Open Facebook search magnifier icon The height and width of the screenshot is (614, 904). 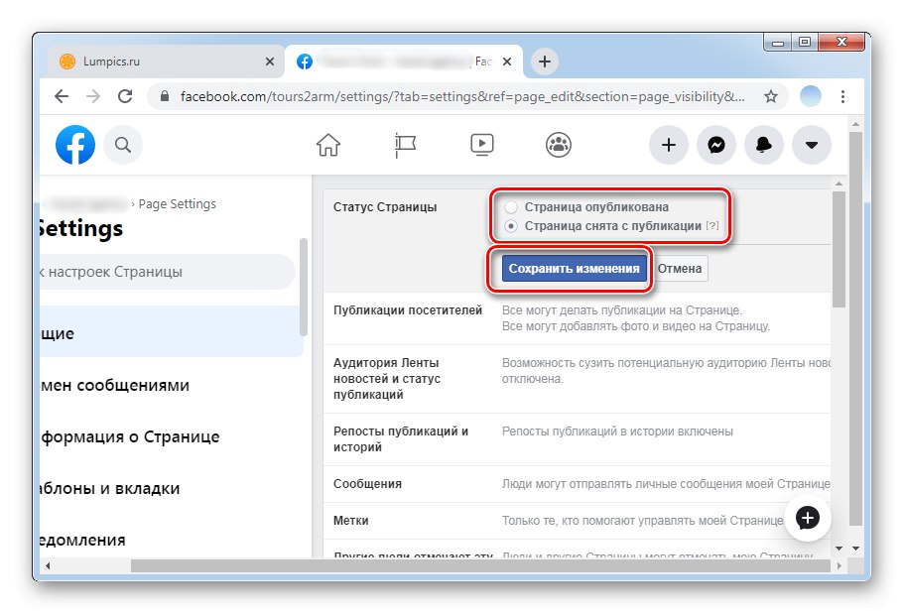point(123,145)
